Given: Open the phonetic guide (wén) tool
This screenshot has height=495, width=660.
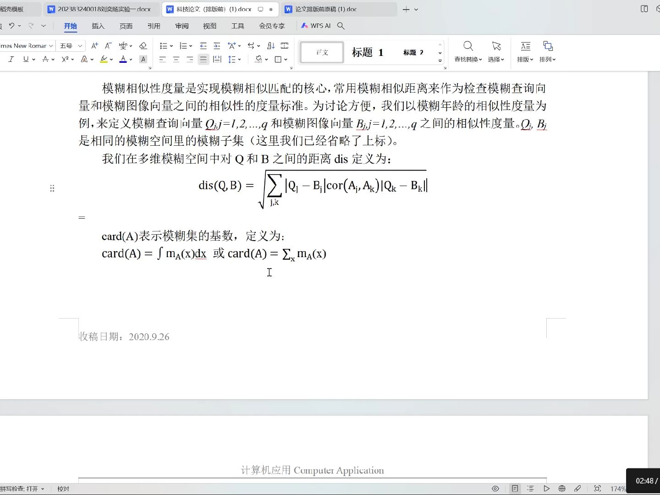Looking at the screenshot, I should coord(123,46).
